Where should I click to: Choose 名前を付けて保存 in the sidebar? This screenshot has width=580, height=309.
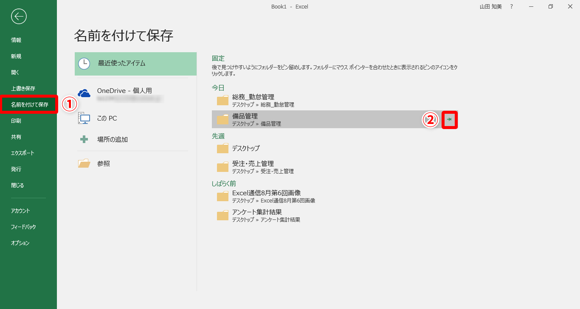pos(29,104)
